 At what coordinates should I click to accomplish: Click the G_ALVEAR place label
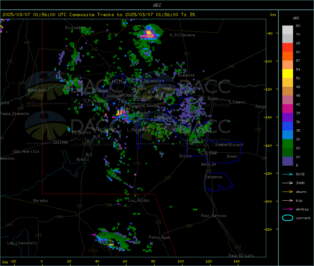point(209,153)
